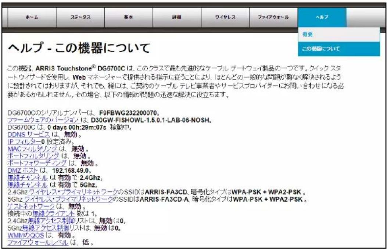The image size is (387, 249).
Task: Open the ワイヤレス tab
Action: click(x=225, y=17)
